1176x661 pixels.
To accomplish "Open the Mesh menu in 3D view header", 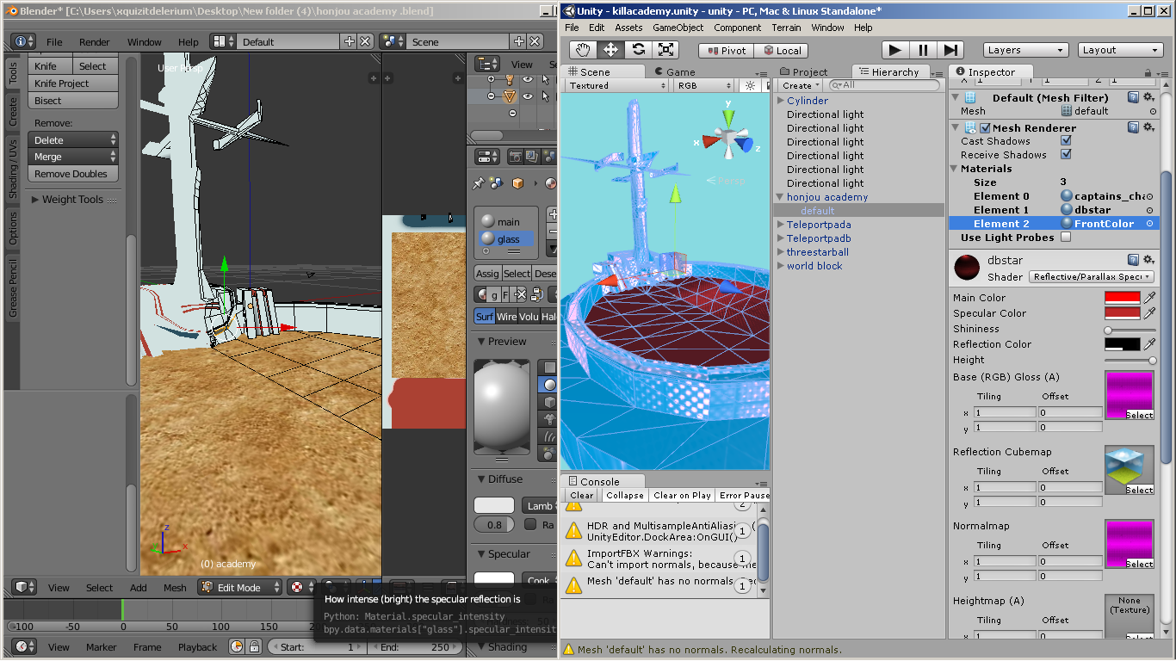I will pos(175,588).
